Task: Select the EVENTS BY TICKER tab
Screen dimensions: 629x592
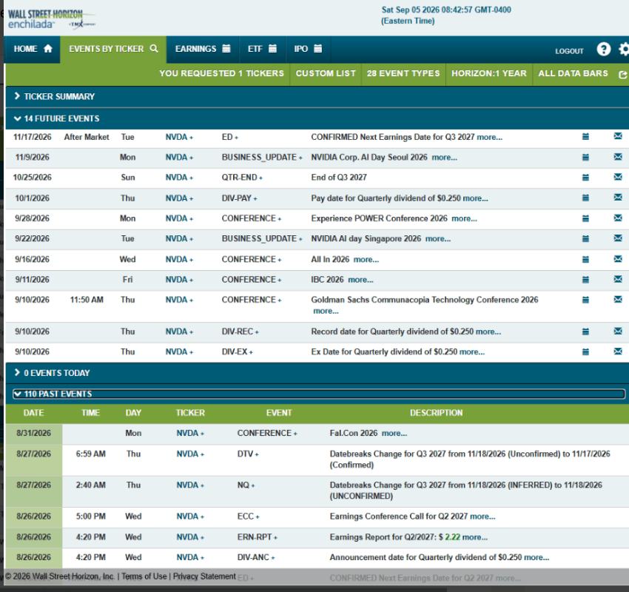Action: (113, 49)
